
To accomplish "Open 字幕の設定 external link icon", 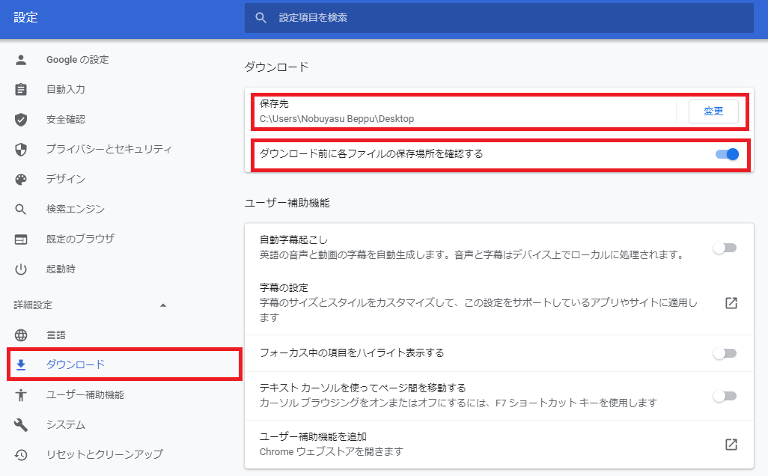I will pos(731,303).
